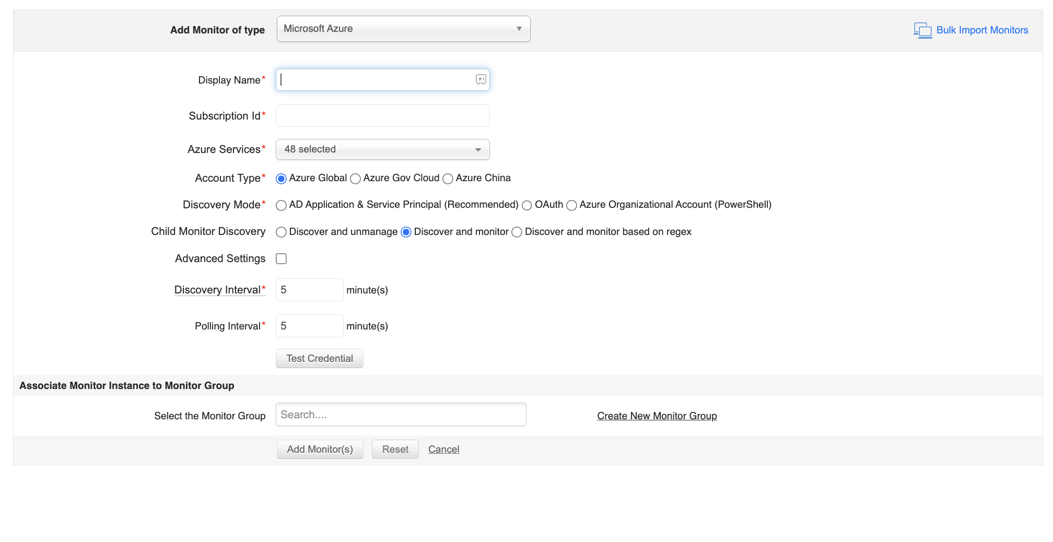Choose AD Application & Service Principal discovery mode
This screenshot has height=542, width=1053.
coord(281,205)
